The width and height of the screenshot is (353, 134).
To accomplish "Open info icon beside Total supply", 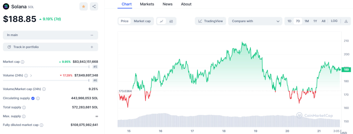I will 24,107.
